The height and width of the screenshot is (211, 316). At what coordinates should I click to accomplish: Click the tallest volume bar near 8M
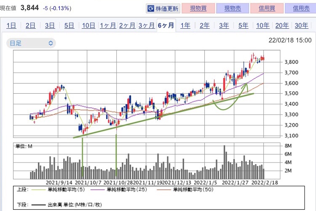coord(224,162)
